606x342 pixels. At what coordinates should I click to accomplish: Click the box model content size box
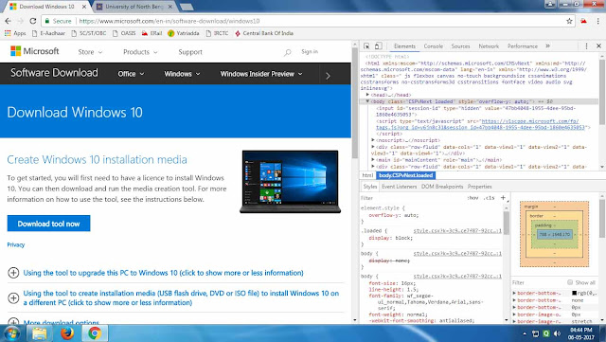pyautogui.click(x=555, y=234)
